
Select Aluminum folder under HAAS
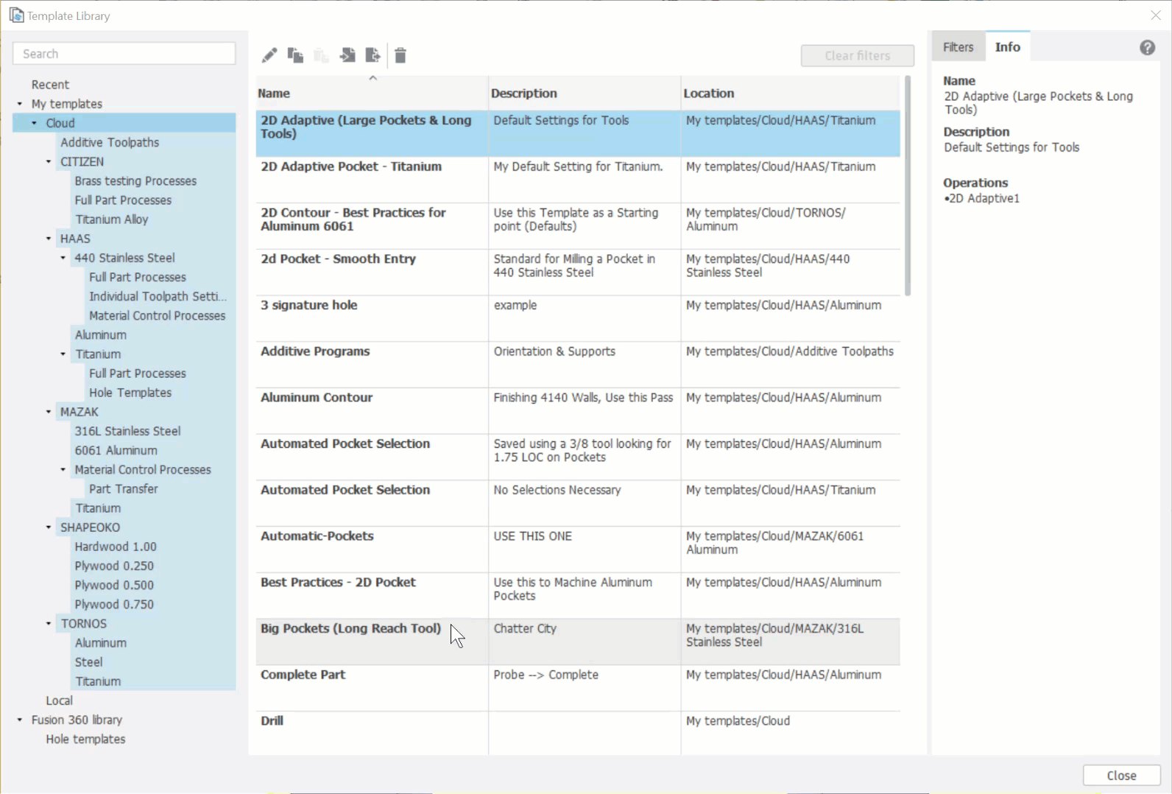100,335
